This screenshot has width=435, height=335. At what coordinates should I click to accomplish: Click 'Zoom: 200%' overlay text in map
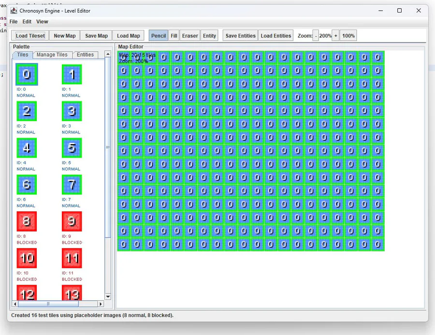133,61
